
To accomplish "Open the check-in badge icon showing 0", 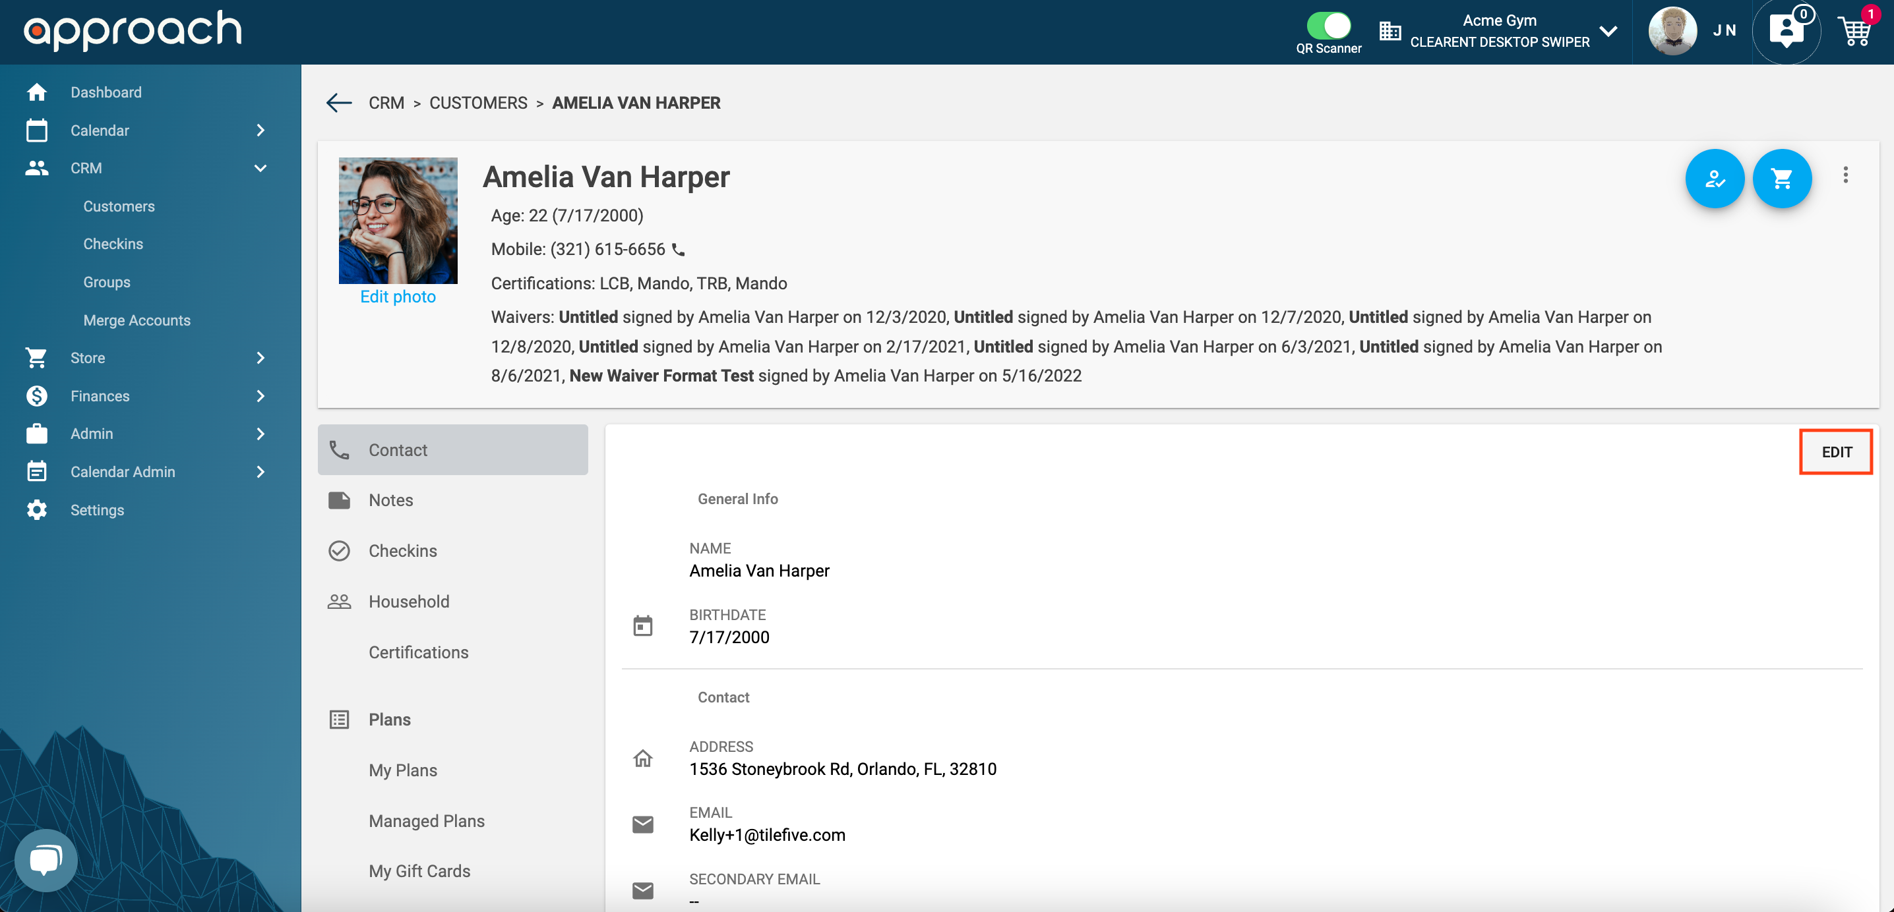I will (1787, 31).
